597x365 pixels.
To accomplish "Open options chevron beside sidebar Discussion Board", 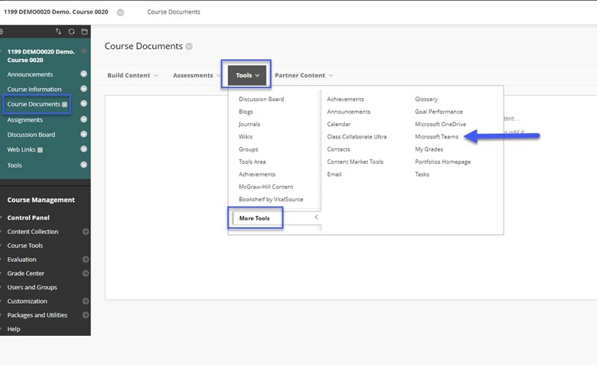I will pyautogui.click(x=83, y=134).
